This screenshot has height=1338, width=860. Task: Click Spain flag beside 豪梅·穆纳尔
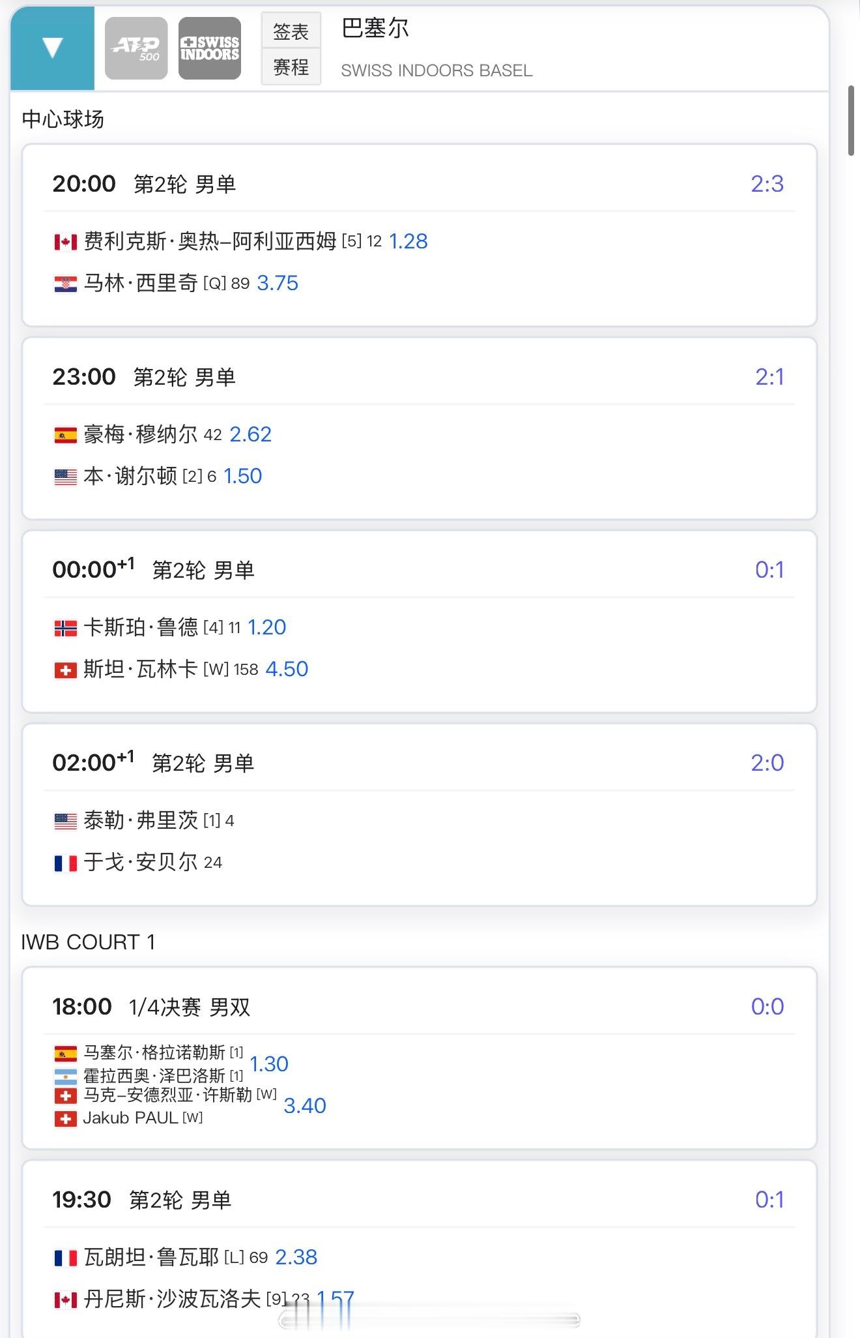coord(65,436)
